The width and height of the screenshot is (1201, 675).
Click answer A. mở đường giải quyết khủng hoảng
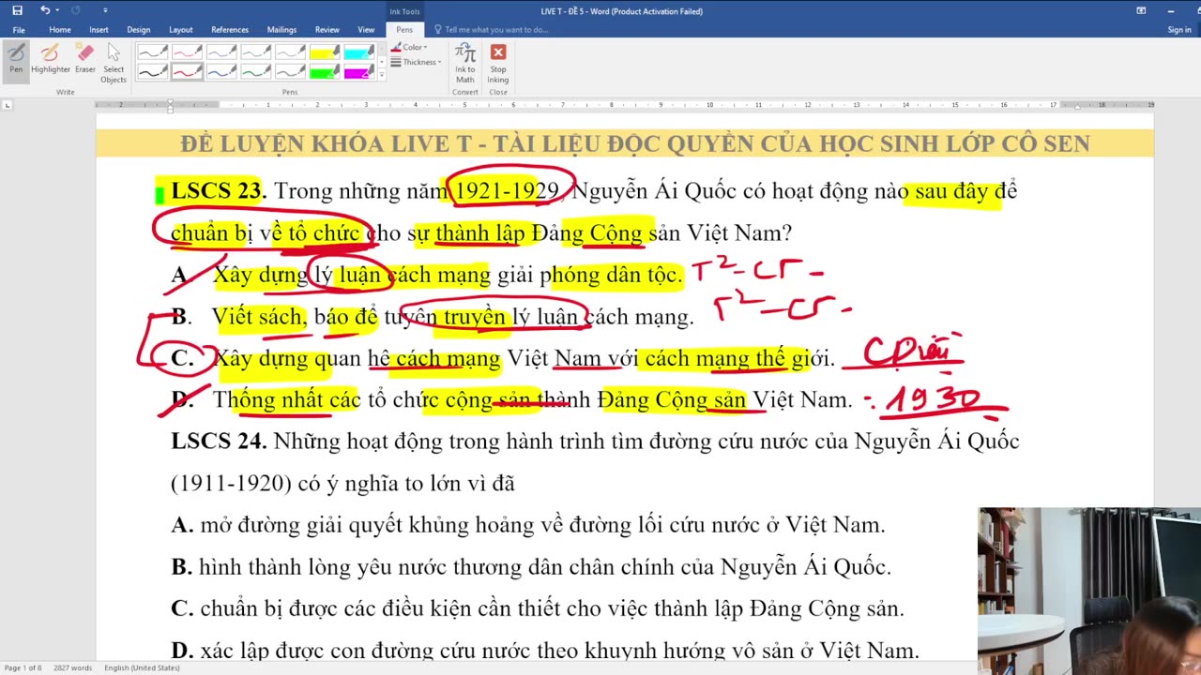click(528, 525)
